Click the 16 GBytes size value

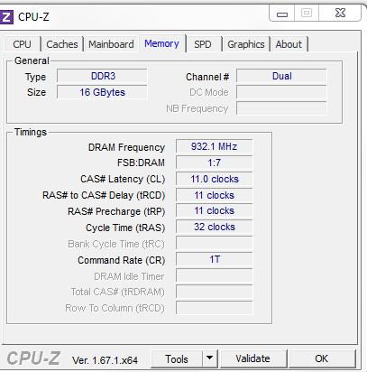click(x=102, y=92)
